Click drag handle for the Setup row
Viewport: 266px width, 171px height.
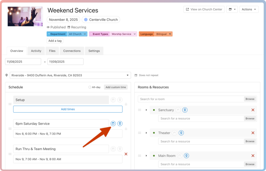[10, 104]
